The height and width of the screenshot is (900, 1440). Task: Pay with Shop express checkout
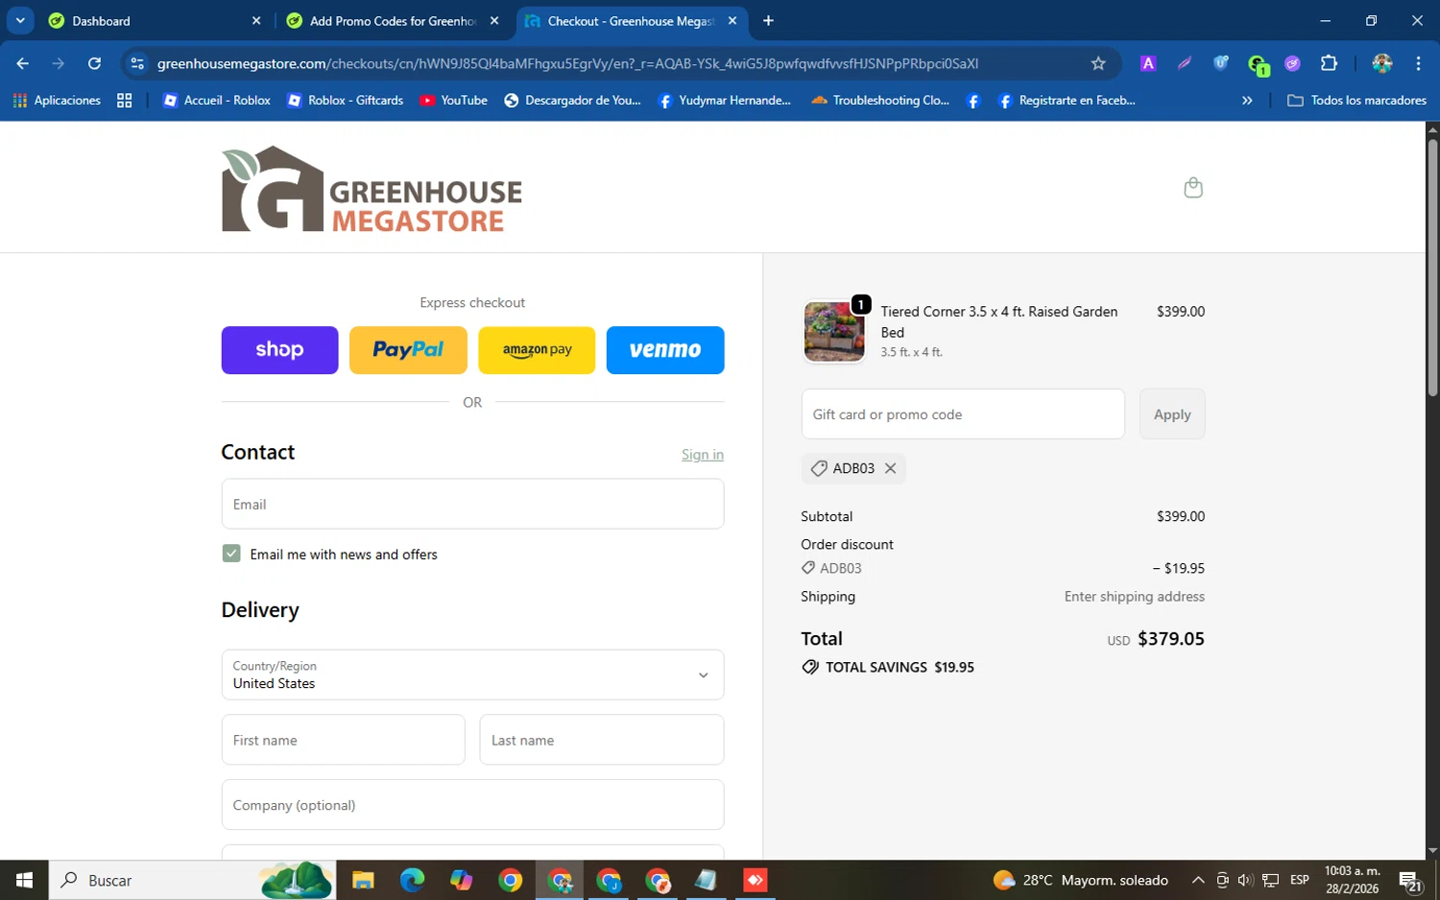pos(279,350)
